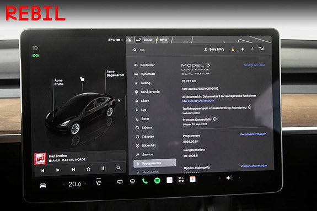Open the Kontroller settings menu
The height and width of the screenshot is (211, 317).
click(145, 65)
